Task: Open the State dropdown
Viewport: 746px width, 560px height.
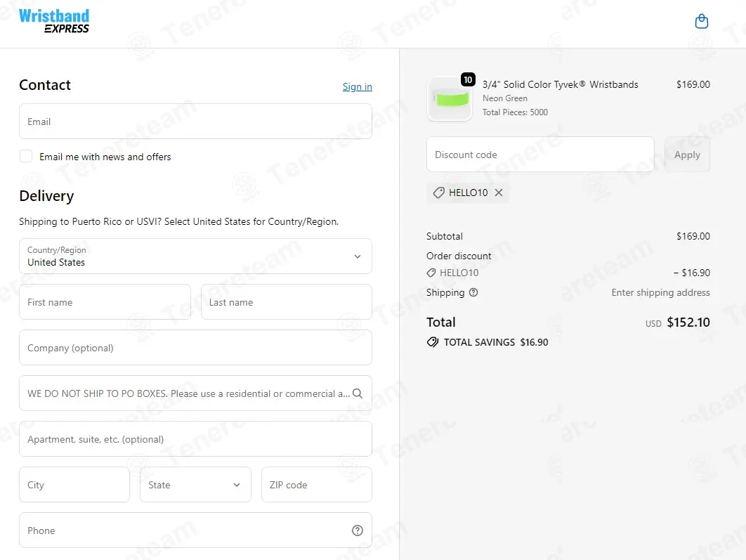Action: click(x=195, y=484)
